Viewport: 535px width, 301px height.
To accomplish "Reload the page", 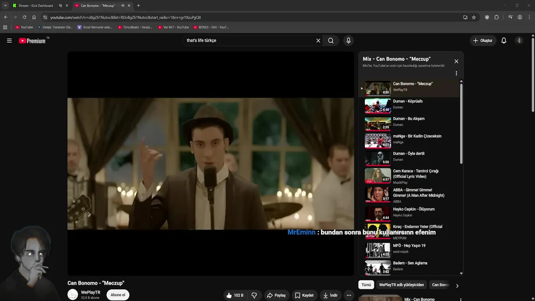I will click(x=24, y=17).
